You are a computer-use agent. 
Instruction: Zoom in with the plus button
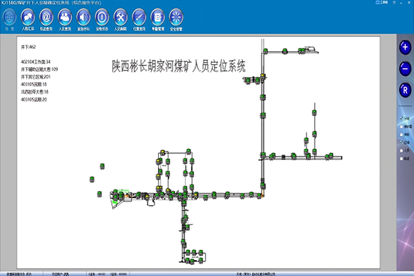404,48
